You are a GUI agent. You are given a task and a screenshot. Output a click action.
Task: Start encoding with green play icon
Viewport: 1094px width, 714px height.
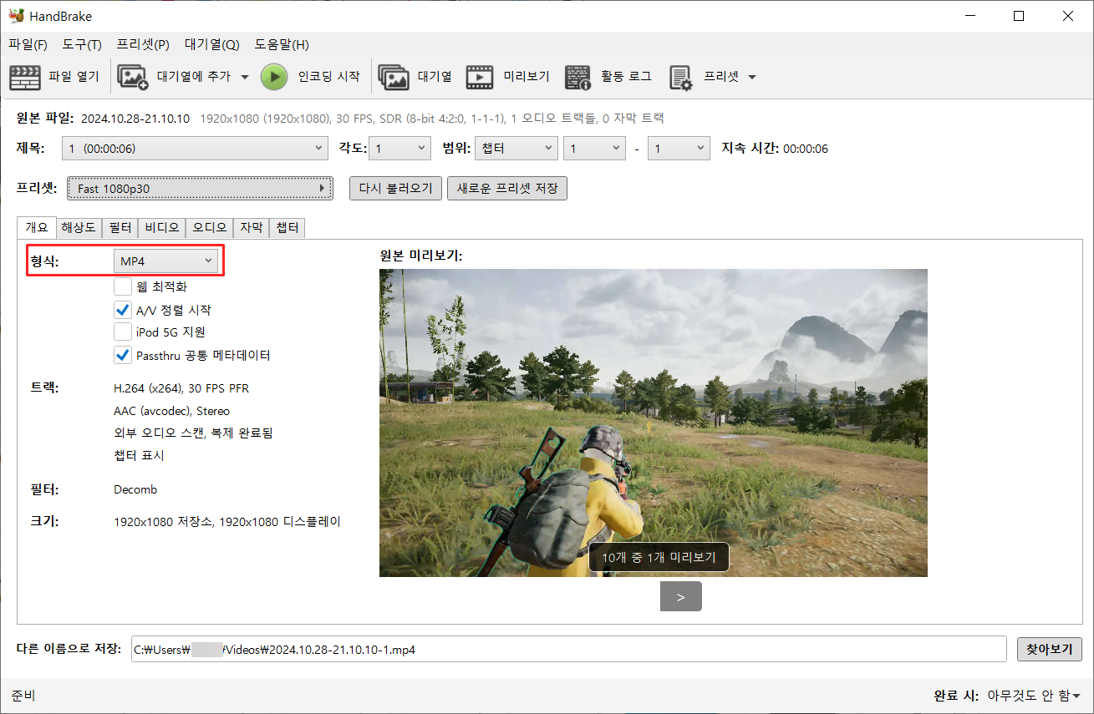(274, 77)
